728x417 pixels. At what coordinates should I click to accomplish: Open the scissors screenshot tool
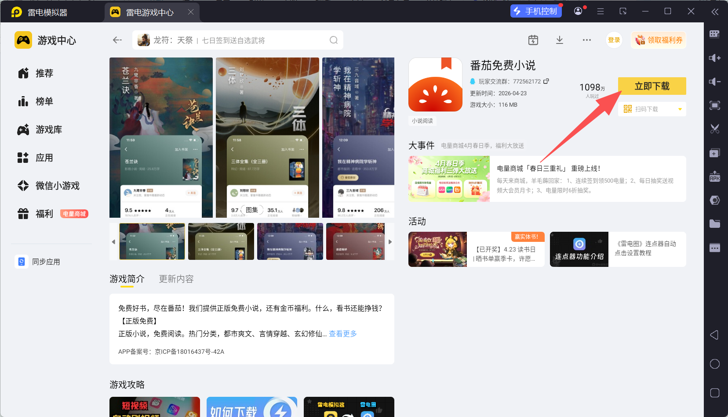coord(715,129)
